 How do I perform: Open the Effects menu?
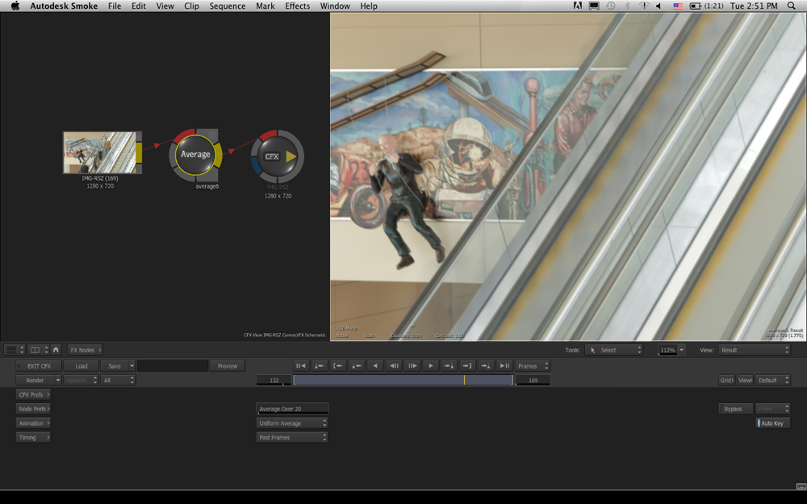297,6
